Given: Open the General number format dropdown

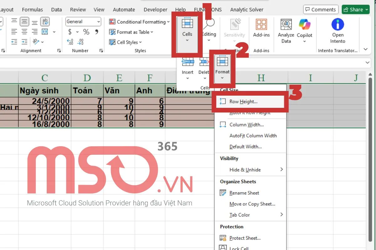Looking at the screenshot, I should pyautogui.click(x=83, y=22).
